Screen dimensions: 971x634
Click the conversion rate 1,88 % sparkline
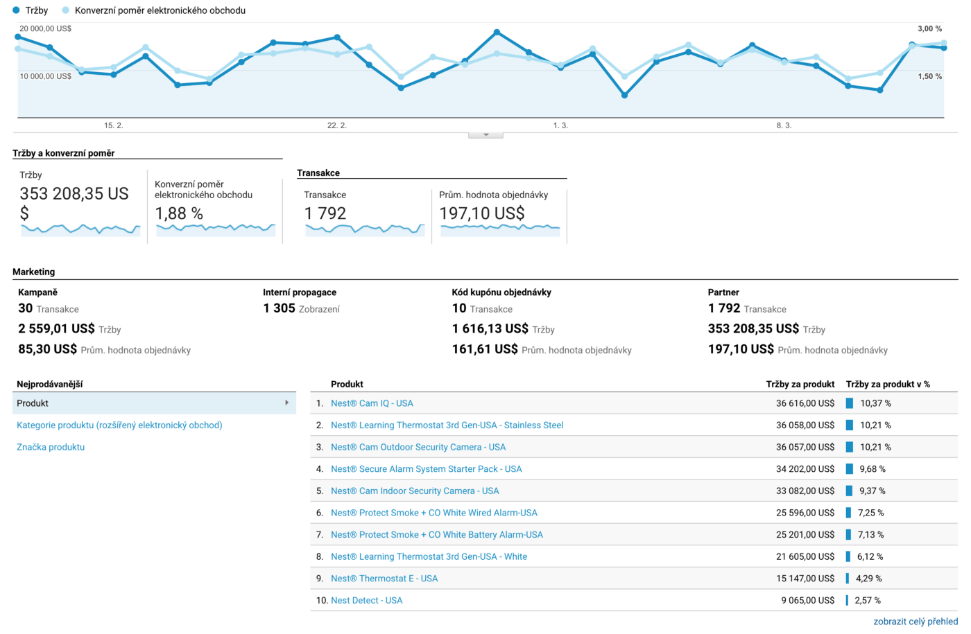point(216,229)
